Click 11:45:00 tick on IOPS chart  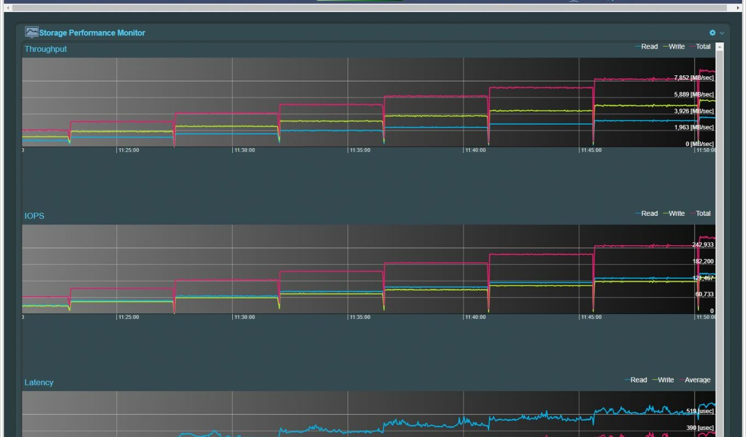tap(591, 317)
